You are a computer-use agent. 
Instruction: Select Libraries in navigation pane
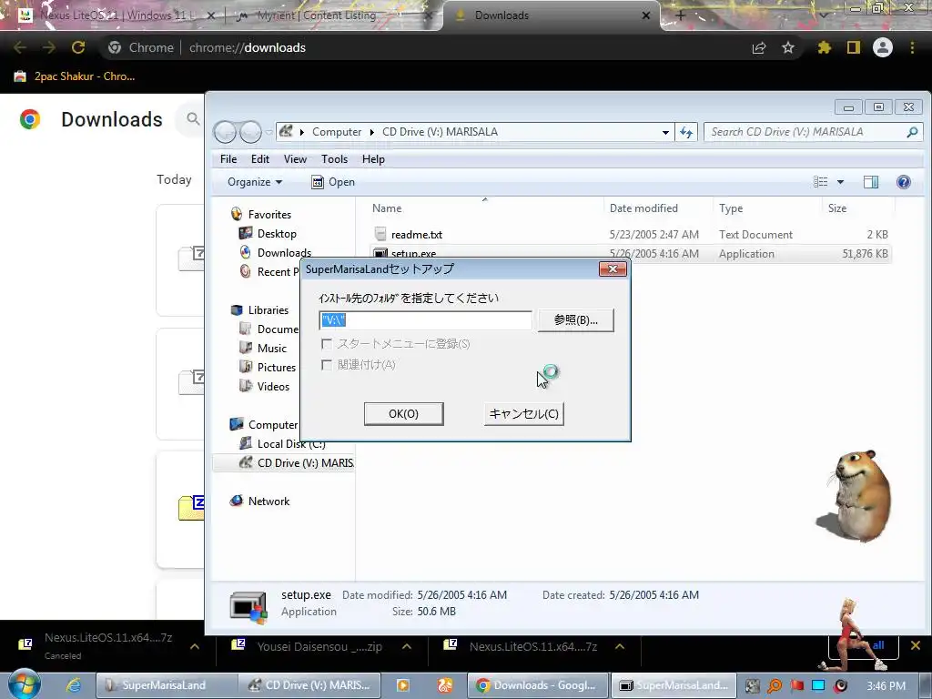point(268,310)
